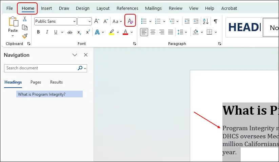
Task: Open the highlight color picker arrow
Action: click(x=118, y=32)
